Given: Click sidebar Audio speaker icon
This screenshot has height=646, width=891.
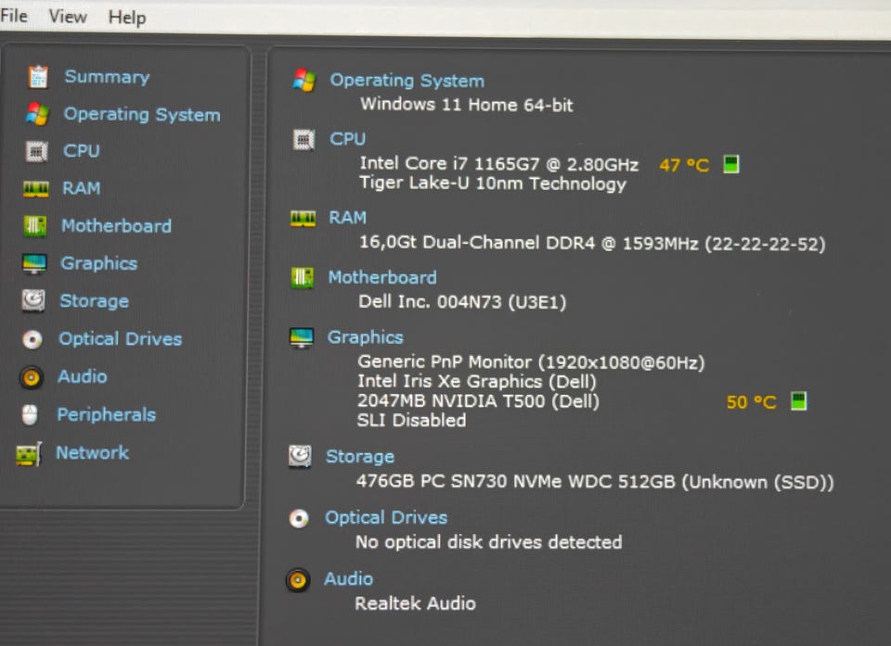Looking at the screenshot, I should (x=32, y=377).
